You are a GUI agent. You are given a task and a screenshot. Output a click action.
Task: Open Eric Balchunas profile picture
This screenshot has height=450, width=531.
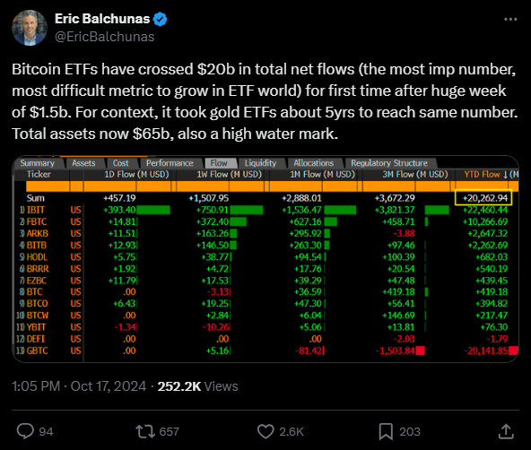pos(30,28)
